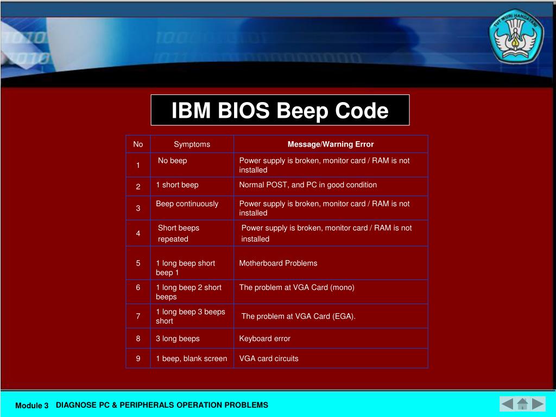Advance with the next slide arrow

[538, 404]
